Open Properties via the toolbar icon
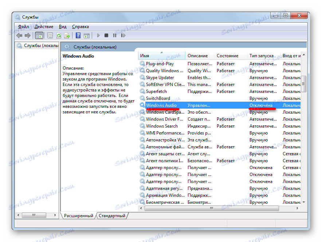This screenshot has height=242, width=322. [49, 35]
